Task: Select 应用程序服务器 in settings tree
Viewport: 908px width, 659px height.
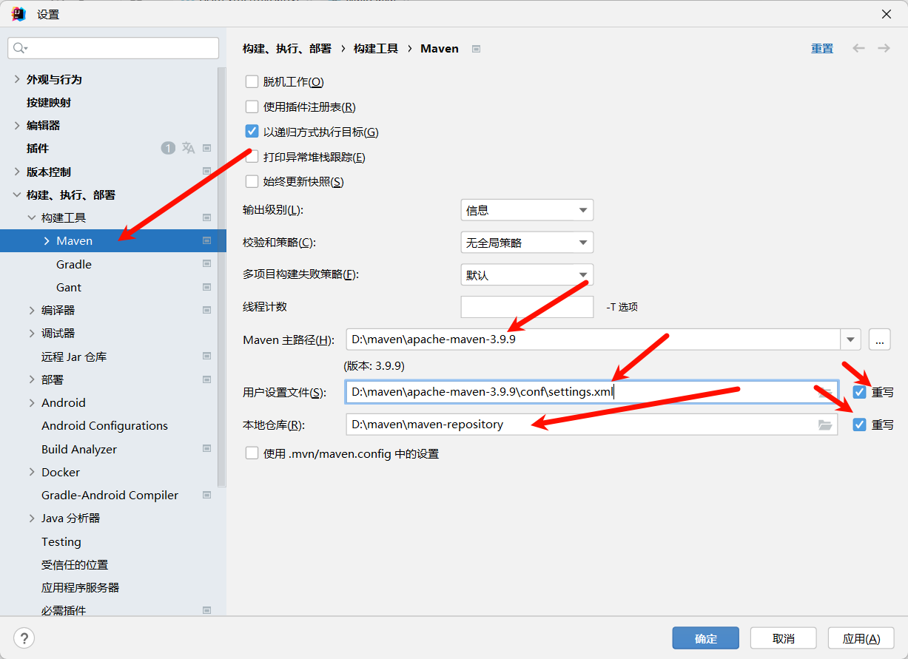Action: [80, 587]
